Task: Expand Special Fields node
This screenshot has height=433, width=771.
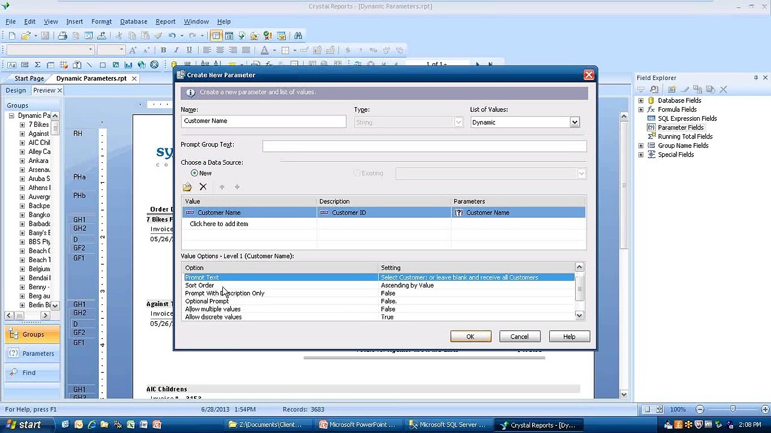Action: coord(641,155)
